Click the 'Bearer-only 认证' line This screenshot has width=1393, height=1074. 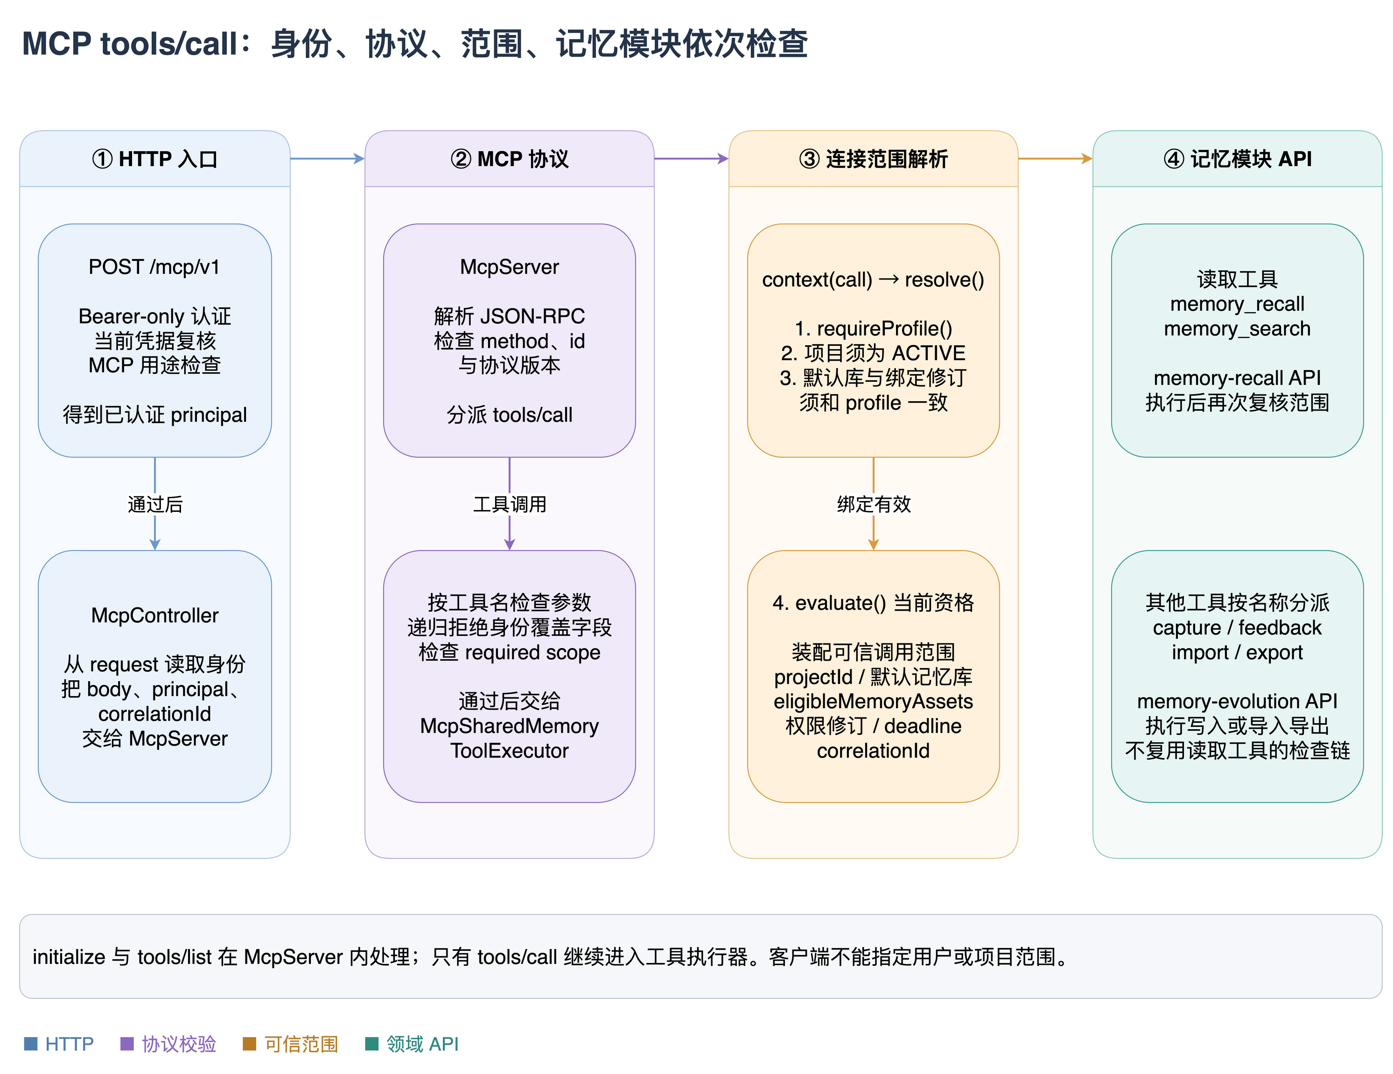155,316
